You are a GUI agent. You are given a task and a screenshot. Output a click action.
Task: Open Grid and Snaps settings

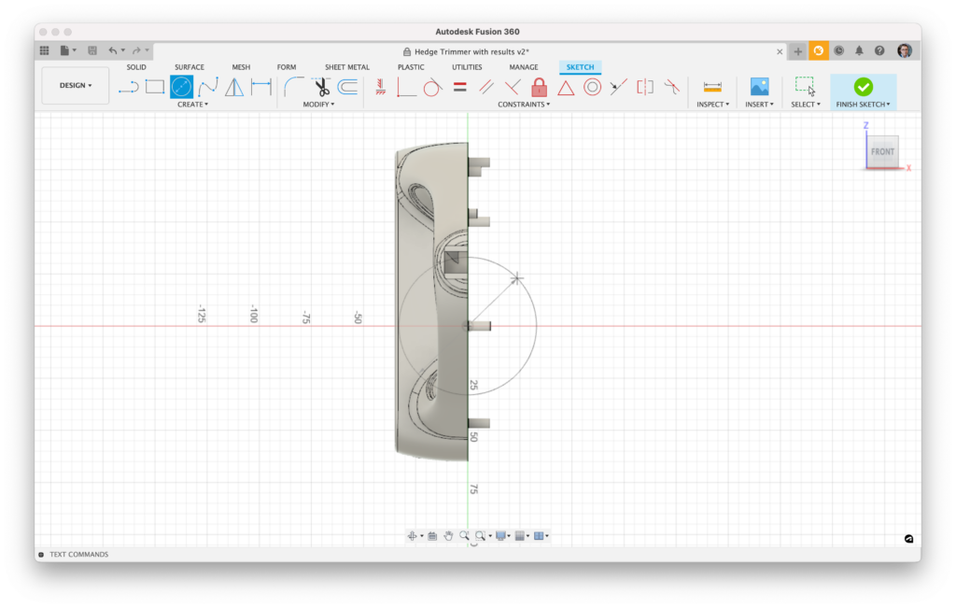(x=520, y=535)
